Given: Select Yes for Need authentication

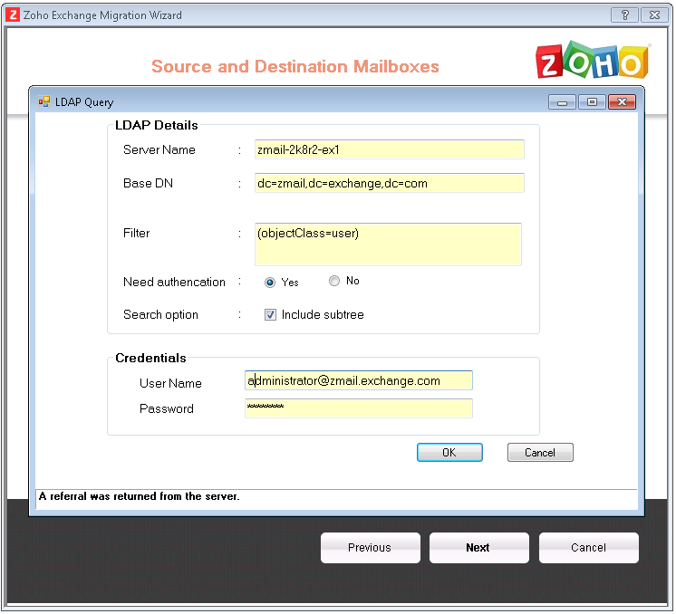Looking at the screenshot, I should pyautogui.click(x=270, y=283).
